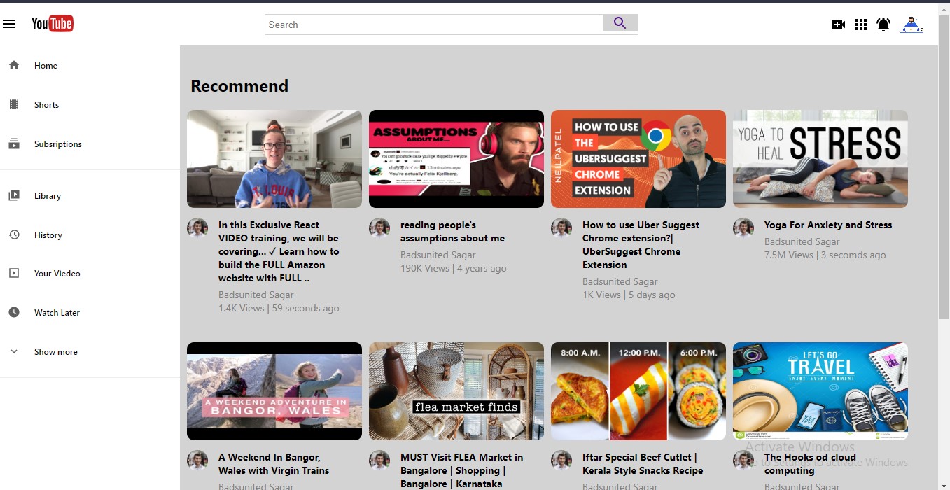This screenshot has height=490, width=950.
Task: Click the Watch Later clock icon
Action: click(x=14, y=312)
